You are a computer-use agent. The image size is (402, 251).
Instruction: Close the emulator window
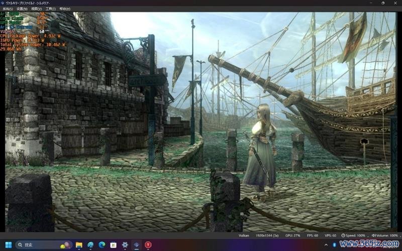click(395, 3)
